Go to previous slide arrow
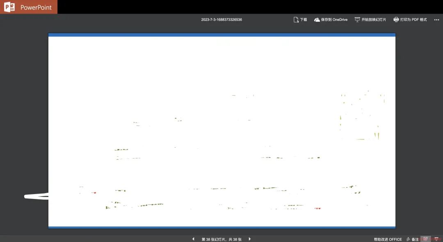The height and width of the screenshot is (242, 443). [193, 239]
